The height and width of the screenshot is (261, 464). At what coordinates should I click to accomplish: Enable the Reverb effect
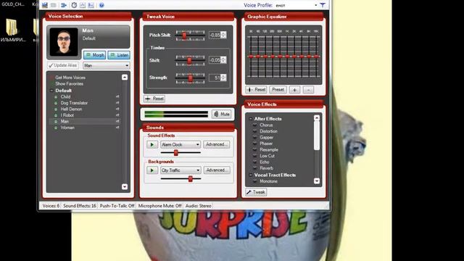point(254,168)
